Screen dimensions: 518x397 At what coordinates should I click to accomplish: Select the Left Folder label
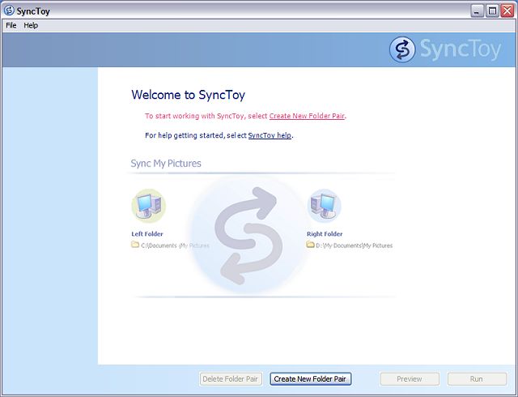tap(147, 234)
